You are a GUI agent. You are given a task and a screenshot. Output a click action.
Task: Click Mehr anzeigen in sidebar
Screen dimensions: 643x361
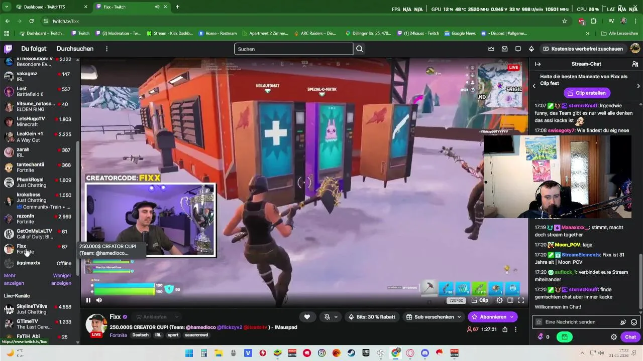point(14,279)
